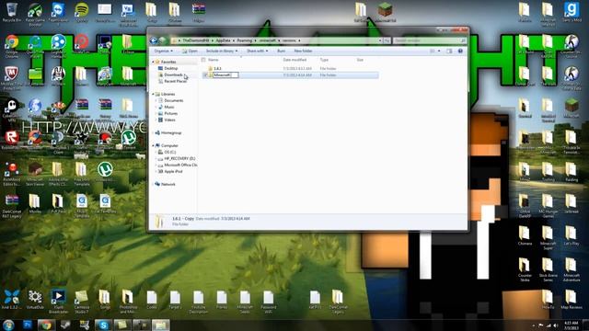
Task: Click Roaming in the address breadcrumb
Action: 244,40
